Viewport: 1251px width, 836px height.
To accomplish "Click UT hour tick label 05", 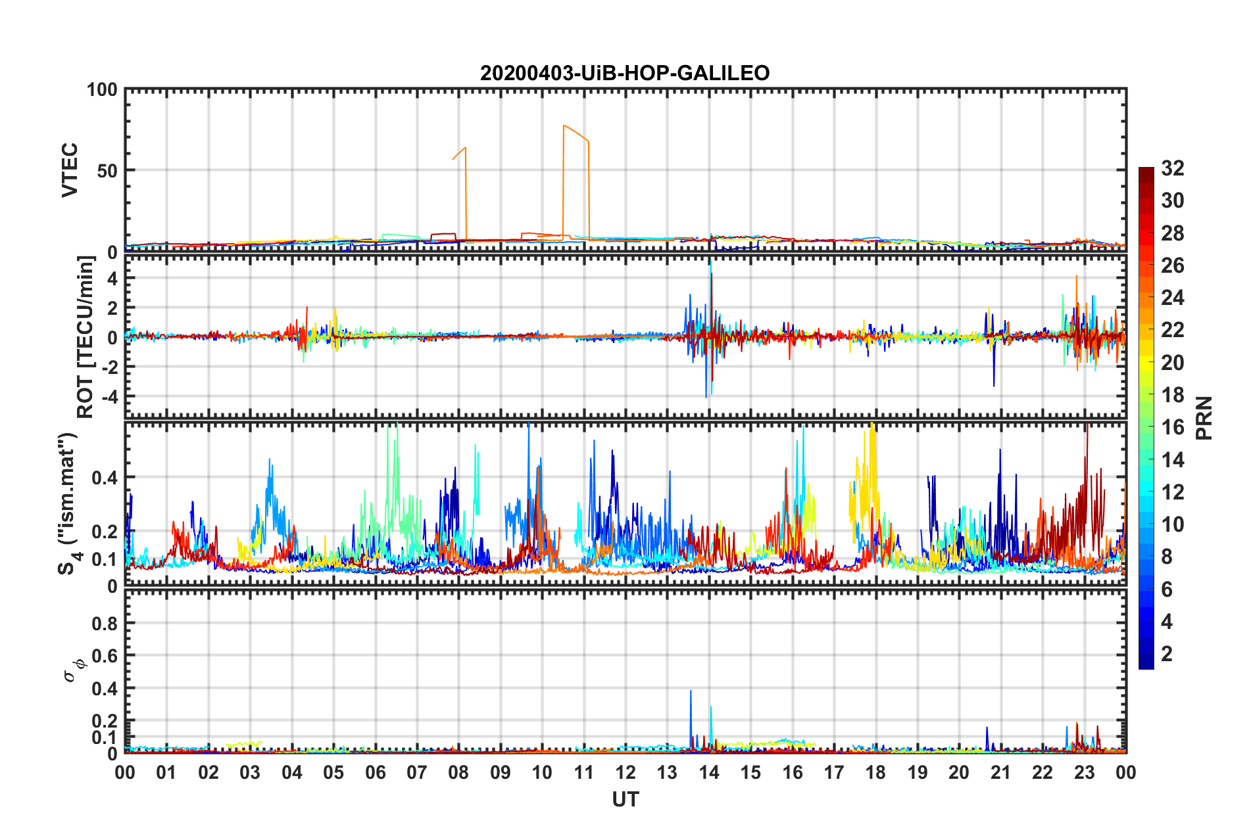I will click(x=333, y=772).
